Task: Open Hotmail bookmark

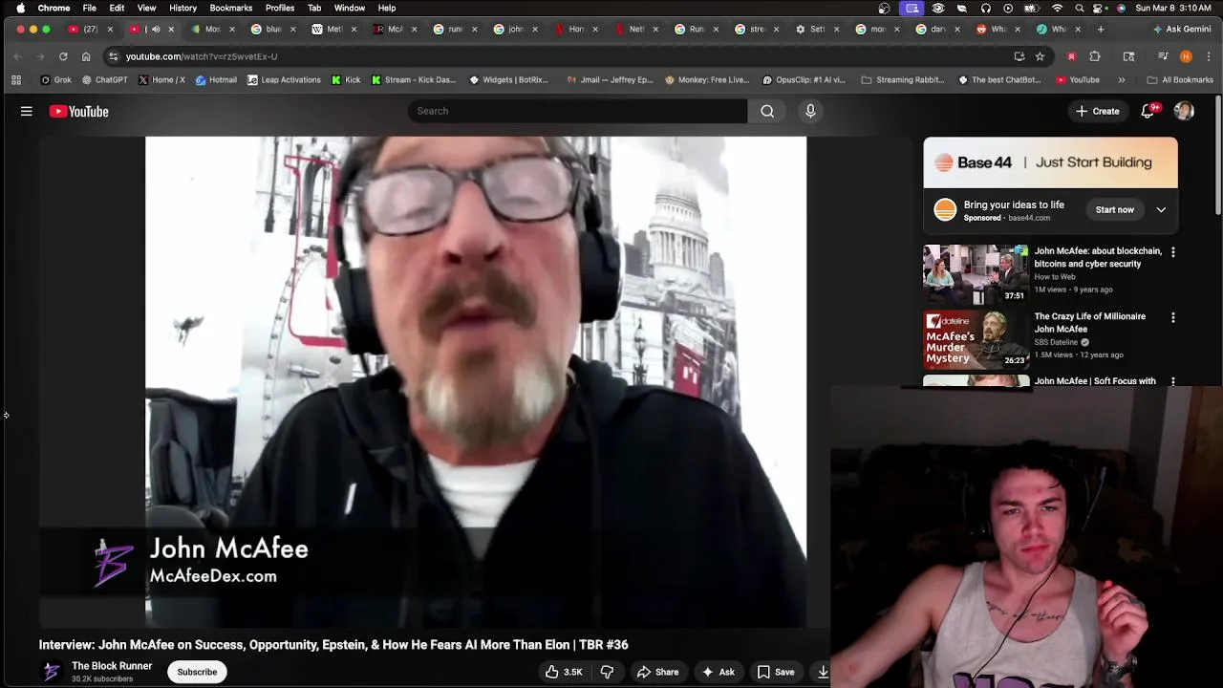Action: point(216,80)
